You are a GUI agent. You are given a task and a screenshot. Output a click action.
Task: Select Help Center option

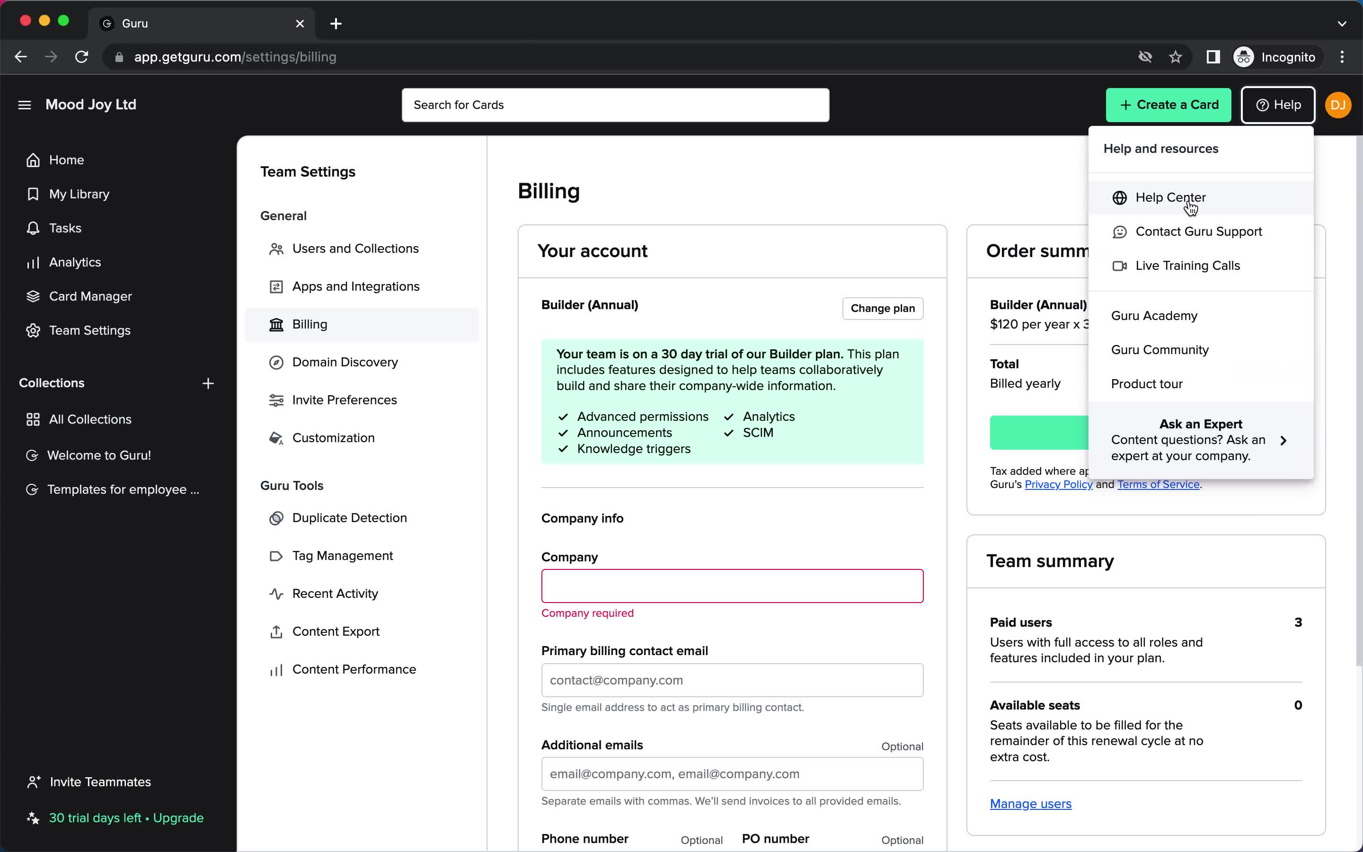click(1171, 197)
